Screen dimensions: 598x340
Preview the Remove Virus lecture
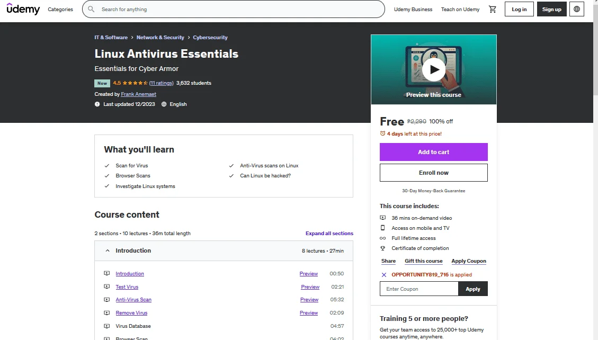point(309,313)
